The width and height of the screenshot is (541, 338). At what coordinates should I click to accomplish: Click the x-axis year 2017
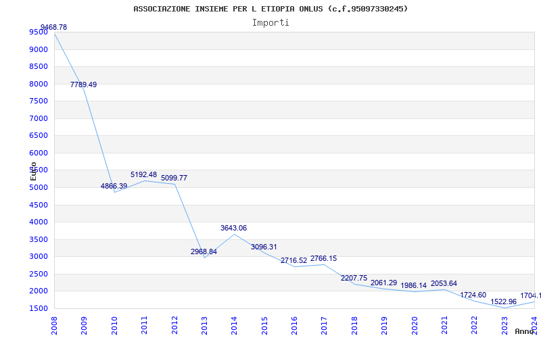[325, 326]
